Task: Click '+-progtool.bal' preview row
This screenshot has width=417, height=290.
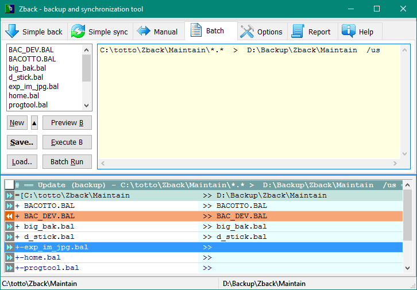Action: [204, 268]
